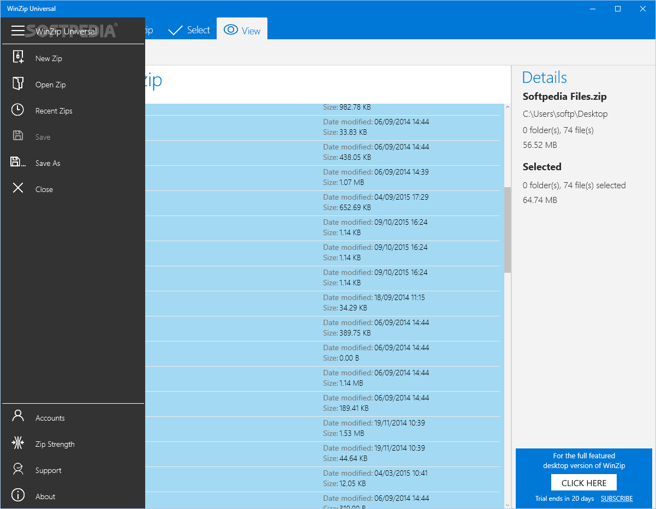656x509 pixels.
Task: Click the Select checkmark icon
Action: 175,31
